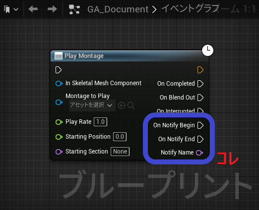
Task: Open the GA_Document breadcrumb
Action: click(118, 9)
